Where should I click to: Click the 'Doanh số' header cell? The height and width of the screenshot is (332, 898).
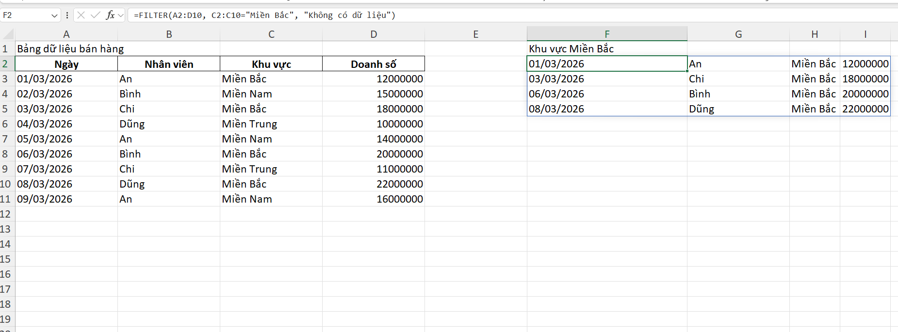pyautogui.click(x=374, y=64)
